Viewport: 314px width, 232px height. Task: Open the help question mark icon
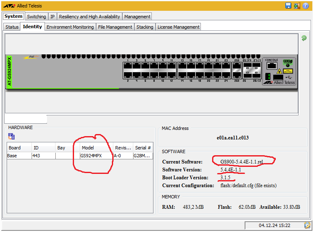click(306, 6)
